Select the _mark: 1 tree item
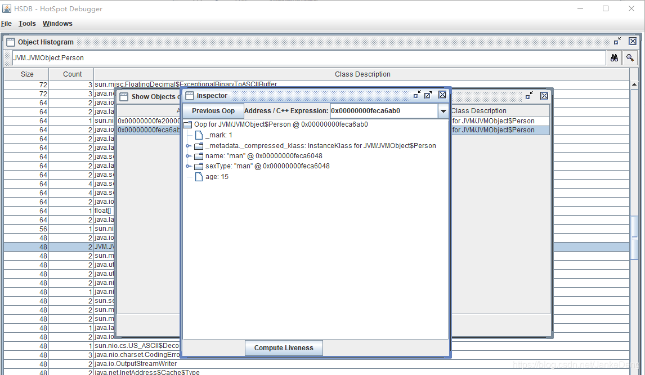The height and width of the screenshot is (375, 645). pos(219,135)
